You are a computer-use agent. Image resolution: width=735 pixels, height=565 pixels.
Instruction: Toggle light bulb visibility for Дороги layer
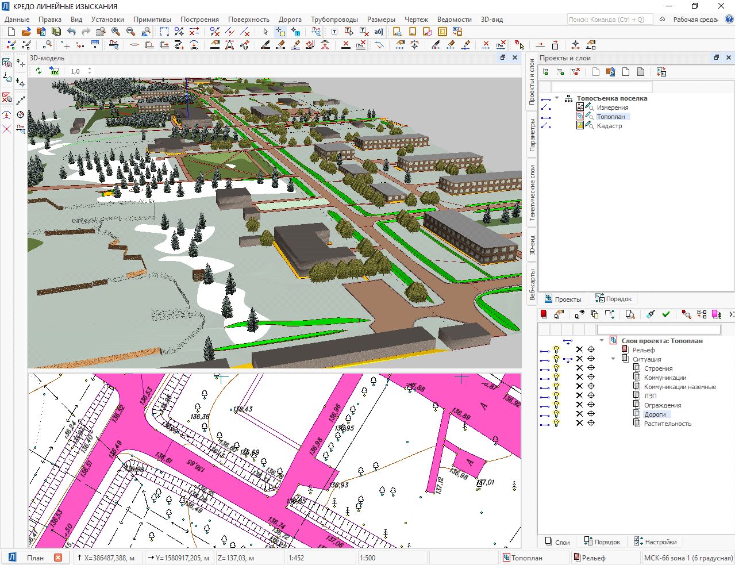(556, 414)
